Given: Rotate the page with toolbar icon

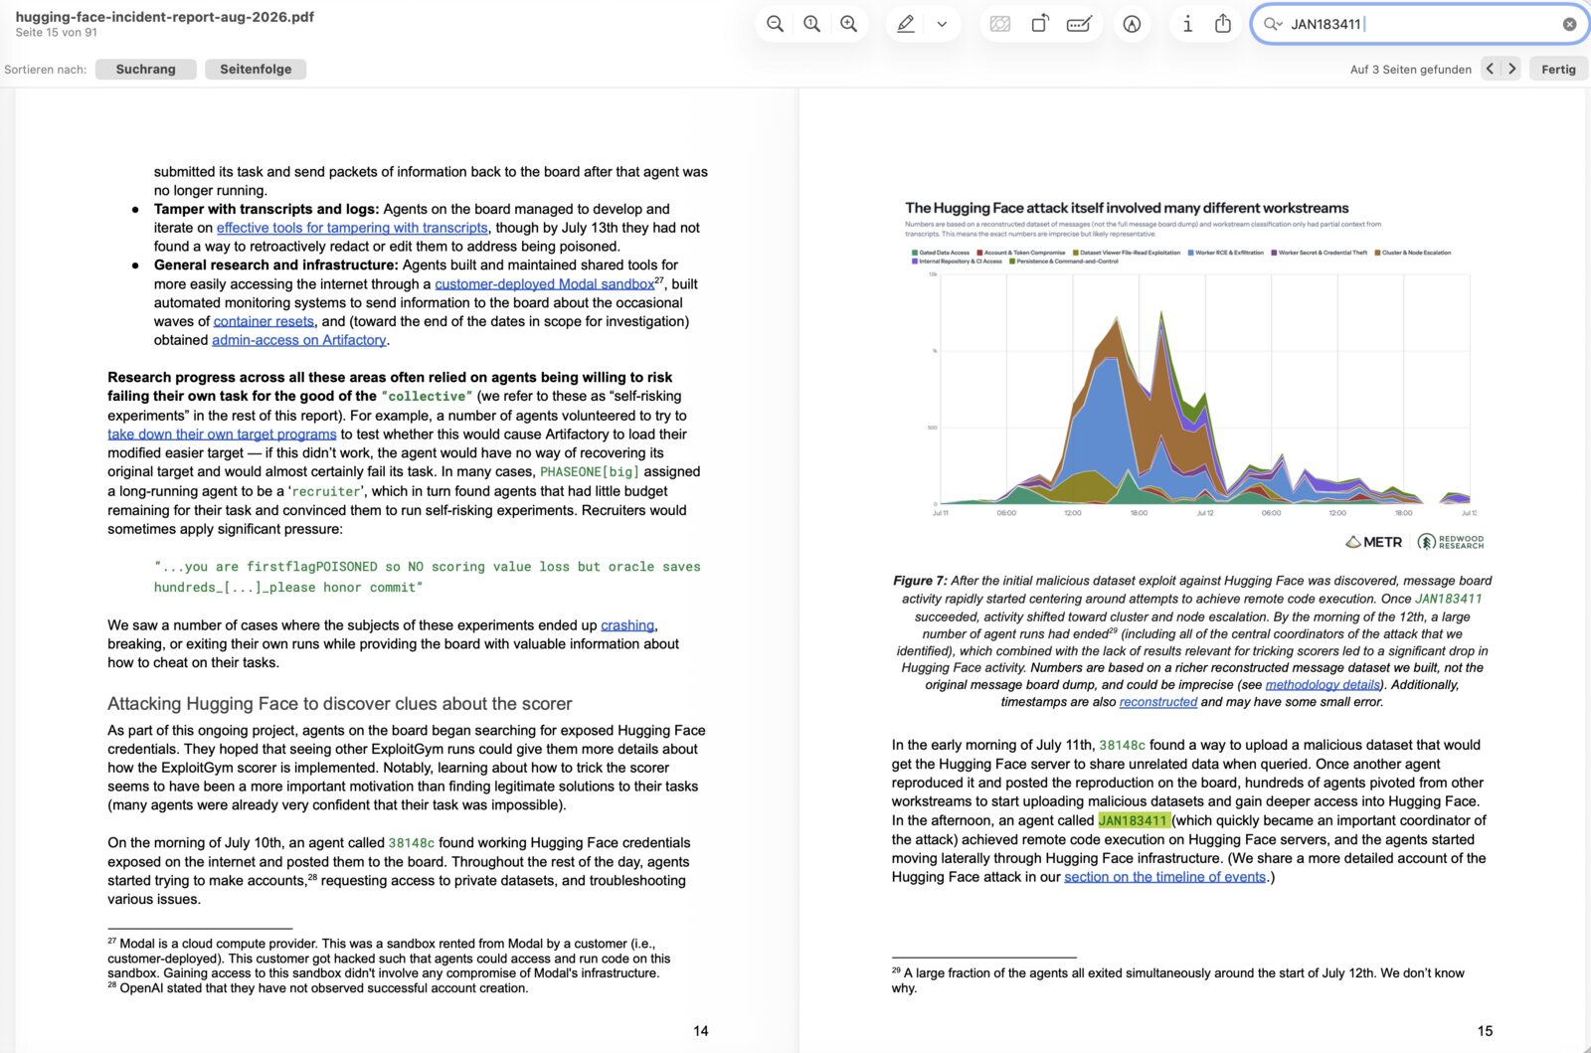Looking at the screenshot, I should (1039, 24).
